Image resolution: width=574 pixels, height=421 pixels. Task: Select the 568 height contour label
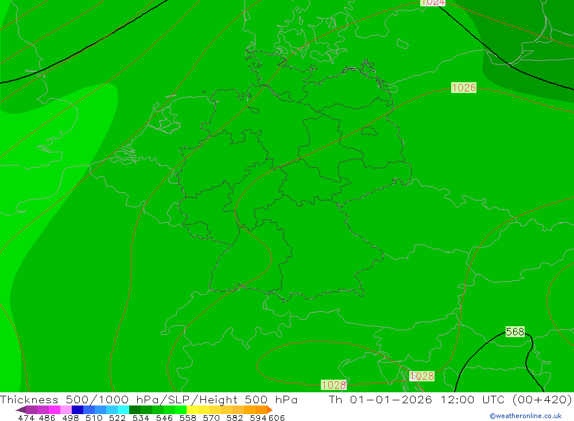tap(515, 331)
